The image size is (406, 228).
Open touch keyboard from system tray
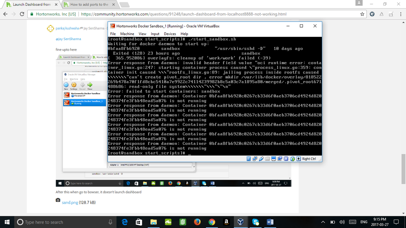pyautogui.click(x=352, y=222)
